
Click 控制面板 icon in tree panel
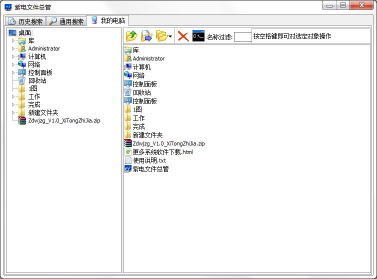(22, 72)
